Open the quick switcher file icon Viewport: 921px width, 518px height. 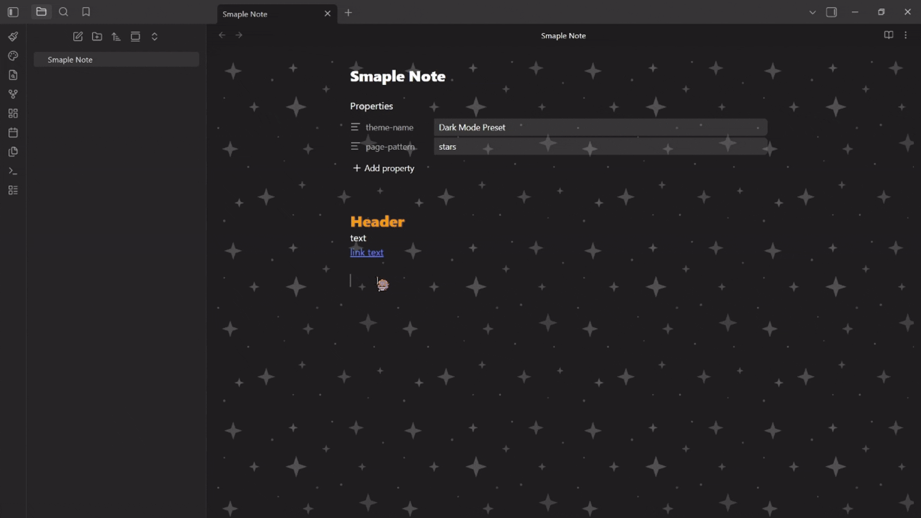point(13,75)
